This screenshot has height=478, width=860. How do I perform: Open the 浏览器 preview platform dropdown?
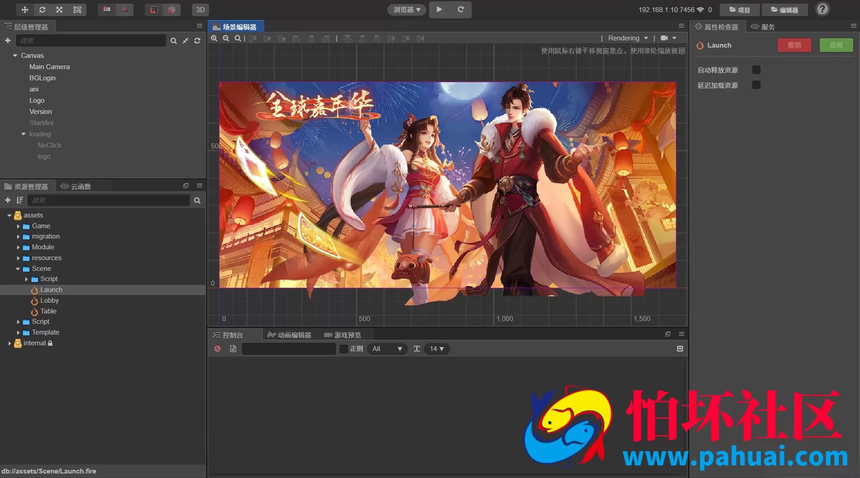[407, 9]
